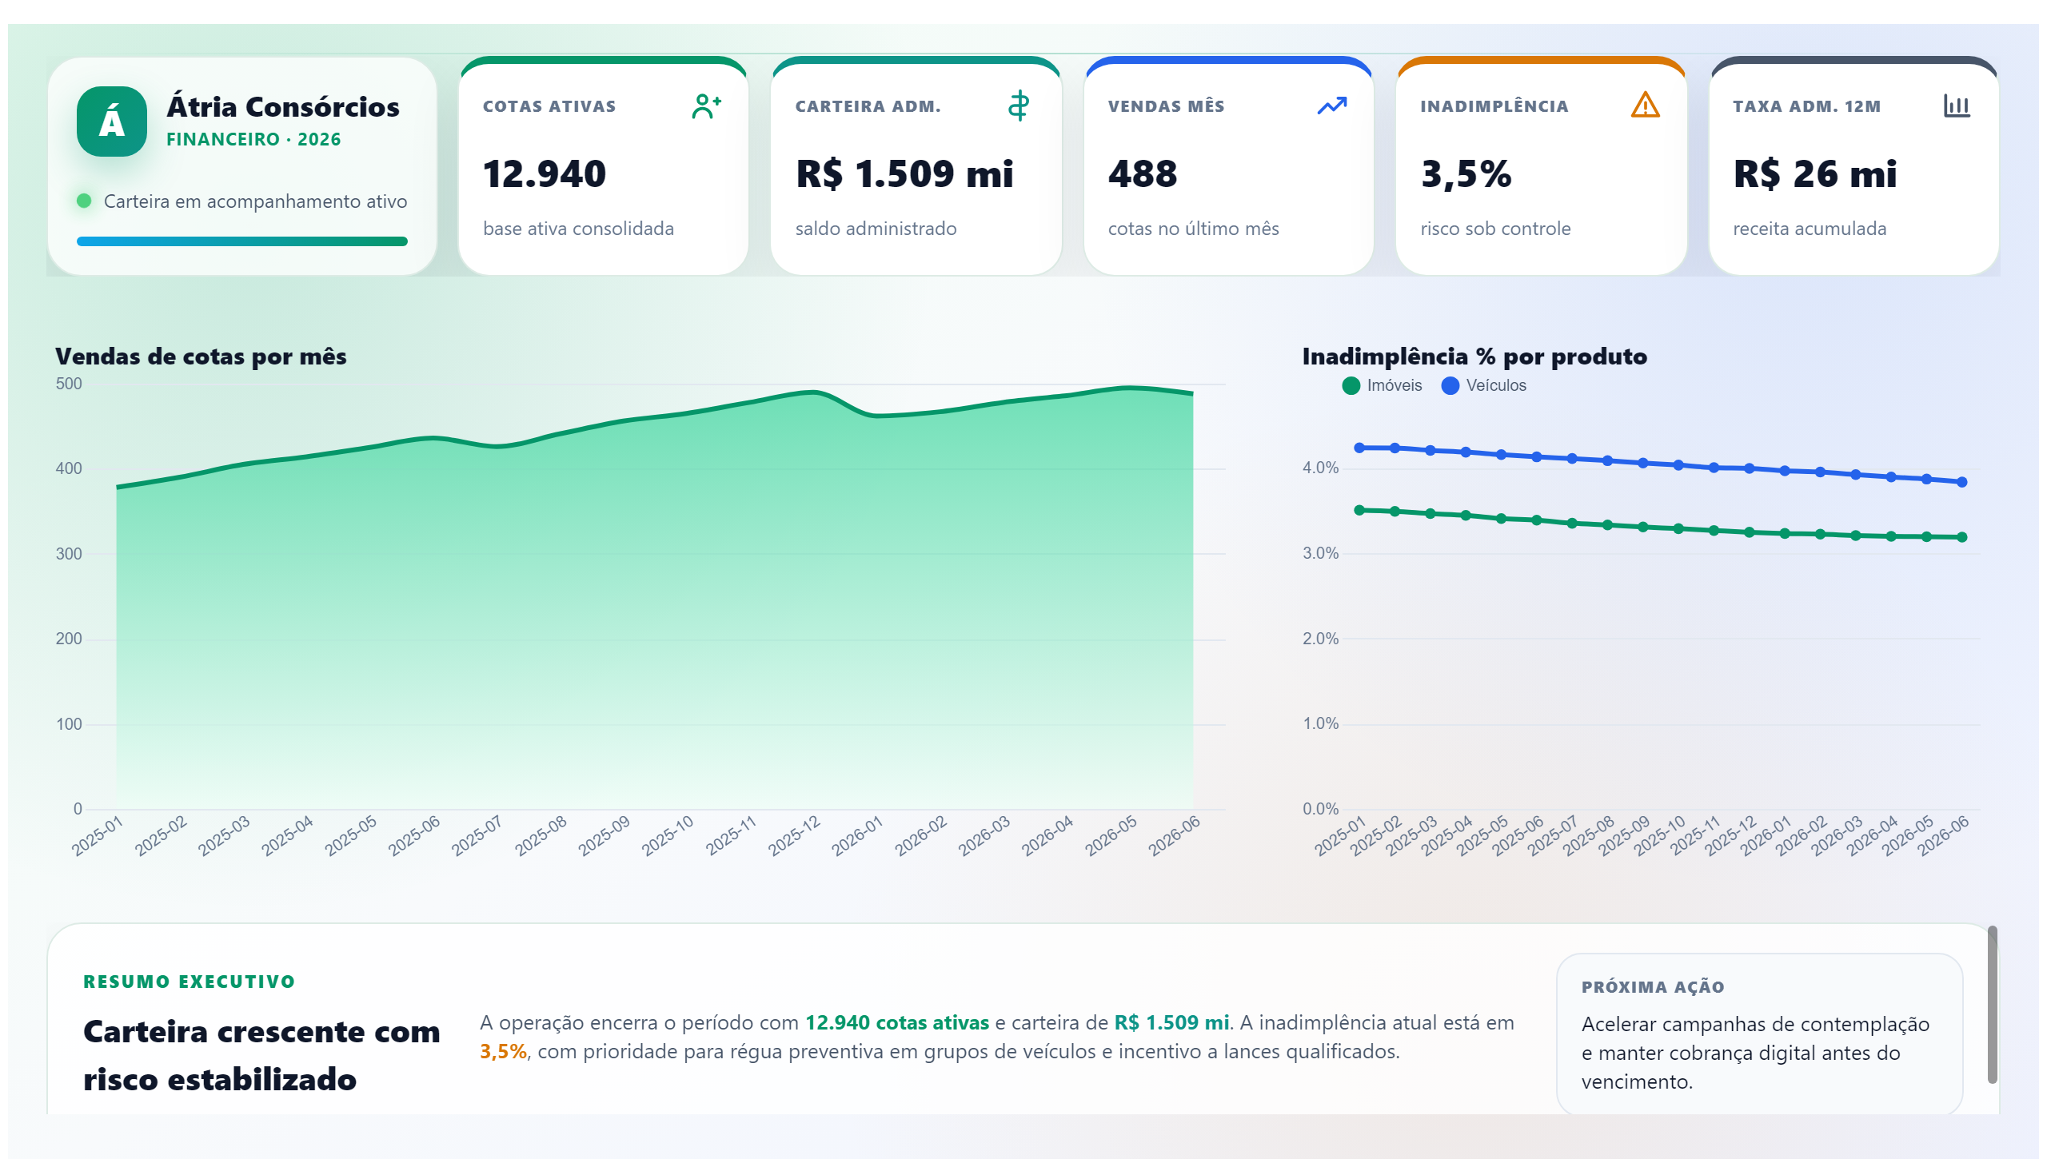2047x1167 pixels.
Task: Click the 12.940 cotas ativas highlighted text
Action: pos(896,1023)
